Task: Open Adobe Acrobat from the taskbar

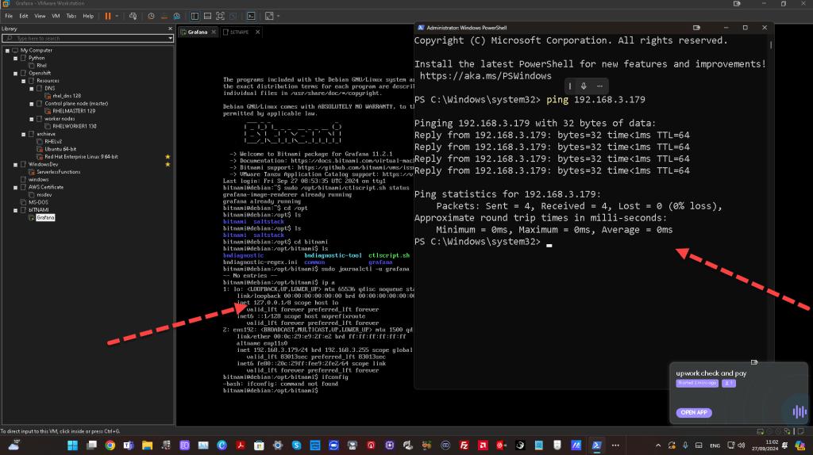Action: click(241, 445)
